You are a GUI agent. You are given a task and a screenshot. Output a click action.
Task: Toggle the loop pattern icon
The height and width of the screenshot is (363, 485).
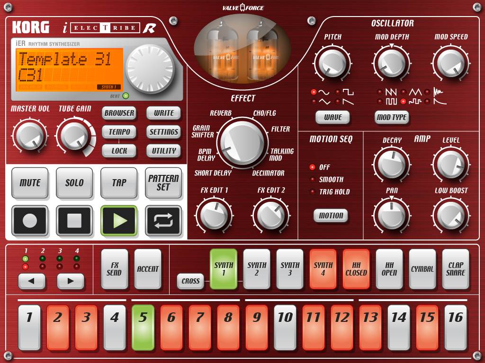(163, 221)
